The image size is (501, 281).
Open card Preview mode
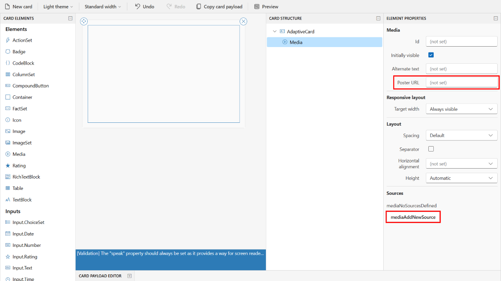pos(266,7)
